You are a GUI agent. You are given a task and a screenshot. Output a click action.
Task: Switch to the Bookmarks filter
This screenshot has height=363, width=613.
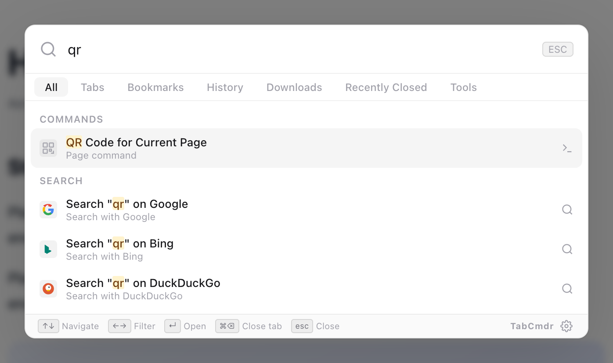point(155,87)
